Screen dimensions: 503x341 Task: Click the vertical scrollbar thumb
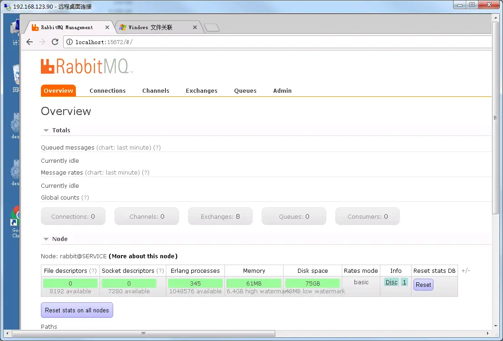[495, 118]
